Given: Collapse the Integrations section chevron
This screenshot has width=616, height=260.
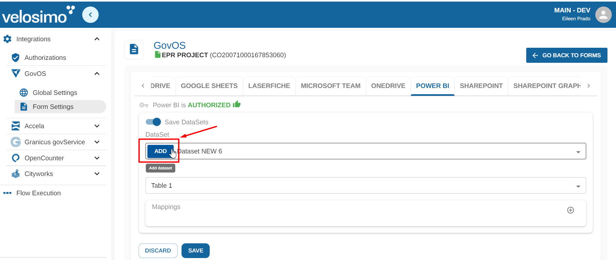Looking at the screenshot, I should click(97, 39).
